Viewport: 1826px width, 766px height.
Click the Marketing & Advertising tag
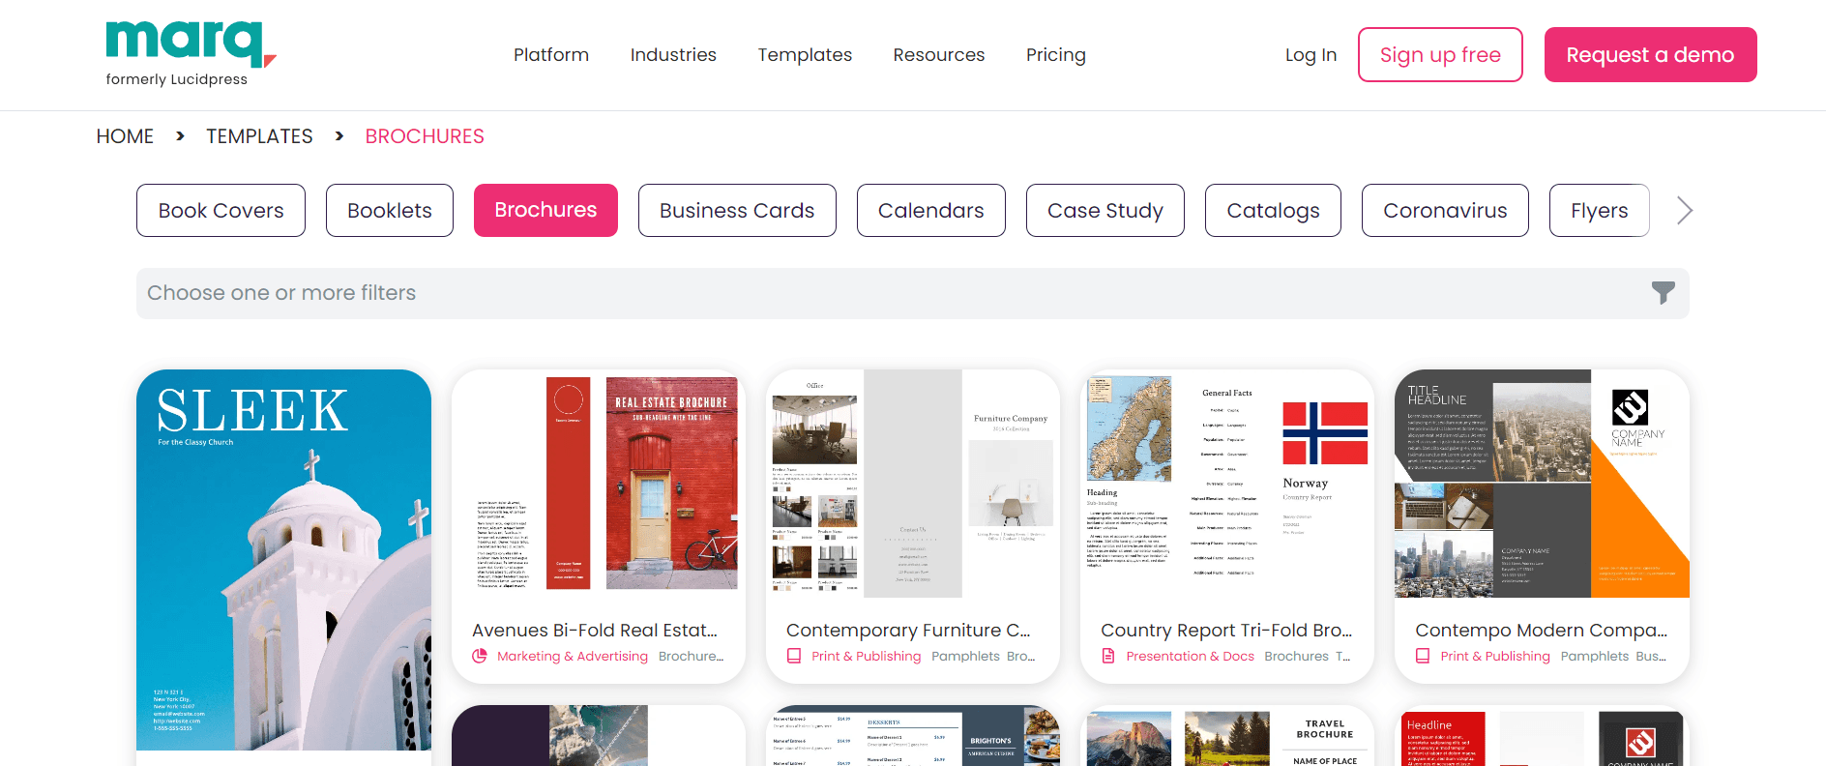pyautogui.click(x=573, y=656)
